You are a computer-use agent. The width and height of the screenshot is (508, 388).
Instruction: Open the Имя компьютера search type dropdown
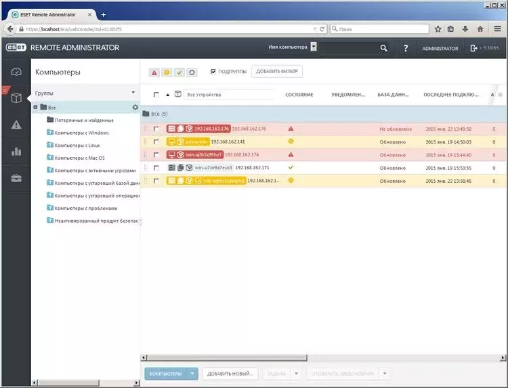(314, 47)
